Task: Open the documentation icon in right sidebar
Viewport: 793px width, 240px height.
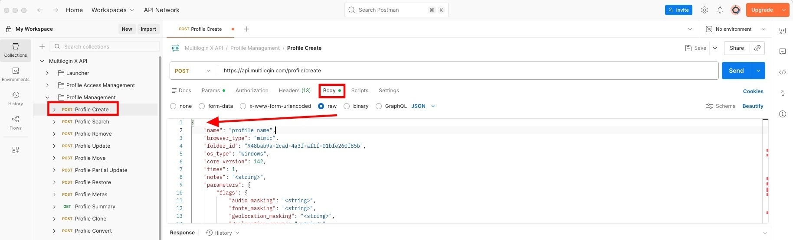Action: pyautogui.click(x=783, y=31)
